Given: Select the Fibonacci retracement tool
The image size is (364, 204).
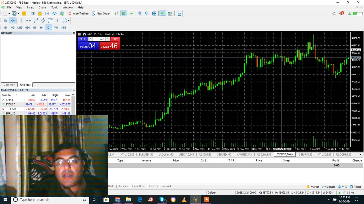Looking at the screenshot, I should tap(50, 20).
